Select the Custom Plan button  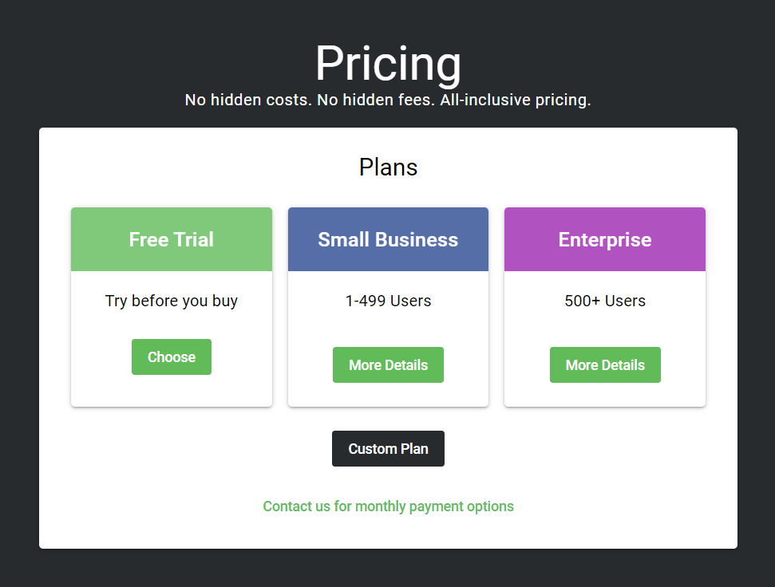pyautogui.click(x=388, y=448)
